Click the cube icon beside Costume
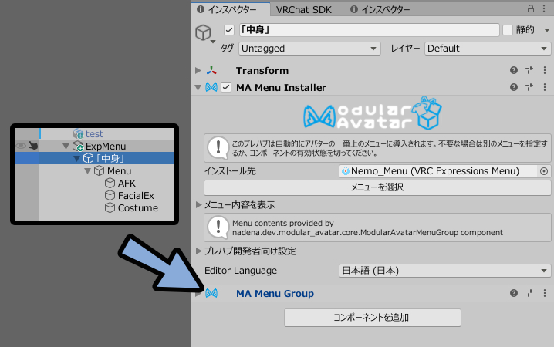554x347 pixels. (110, 208)
